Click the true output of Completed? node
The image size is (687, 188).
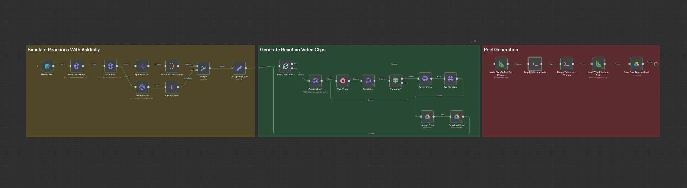pyautogui.click(x=402, y=79)
